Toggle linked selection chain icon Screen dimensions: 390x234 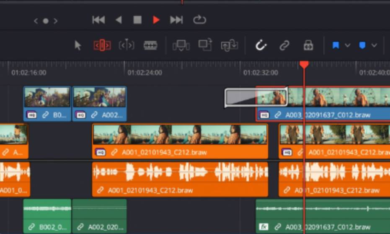pos(284,46)
